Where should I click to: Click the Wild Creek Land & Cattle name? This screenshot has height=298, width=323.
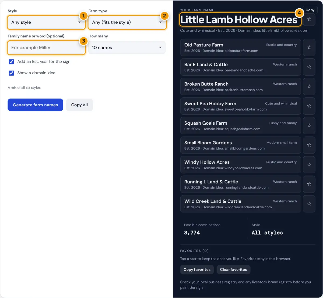213,201
